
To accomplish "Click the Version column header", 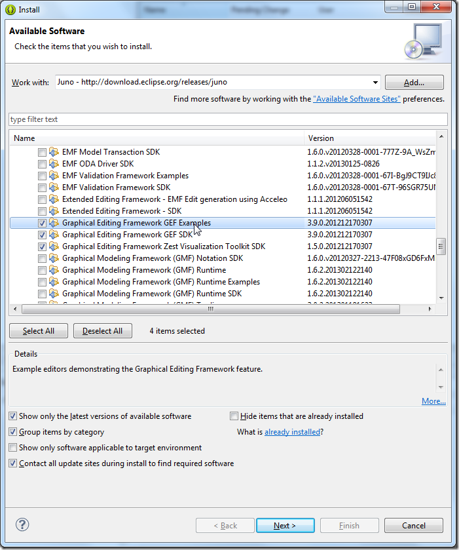I will 370,138.
